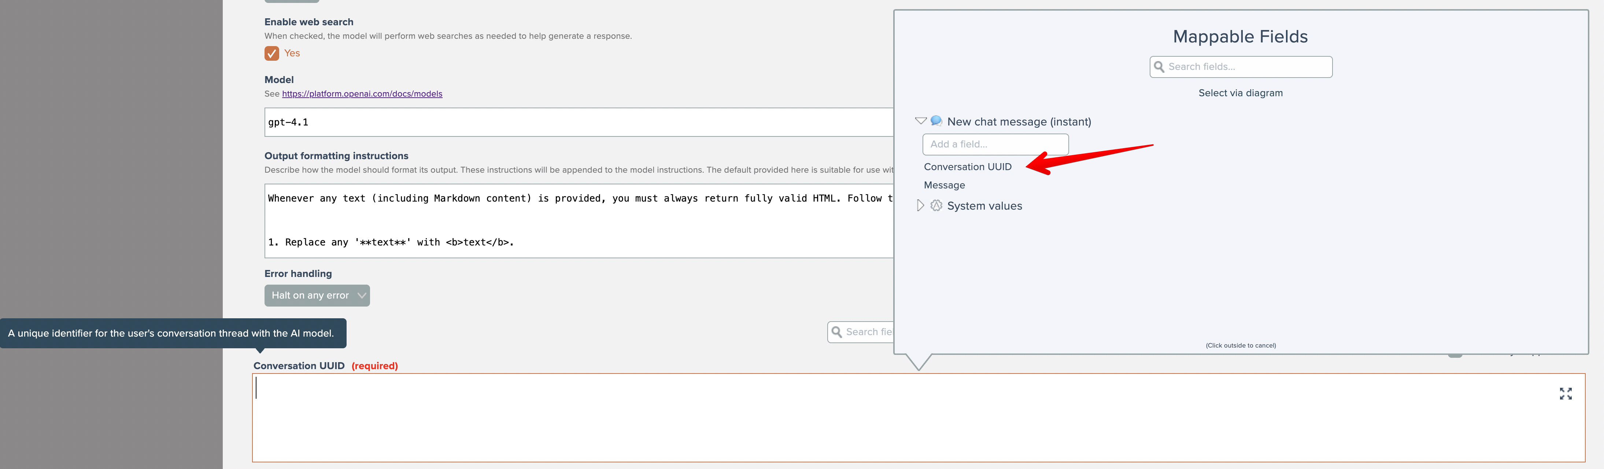
Task: Open the Halt on any error dropdown
Action: pyautogui.click(x=317, y=296)
